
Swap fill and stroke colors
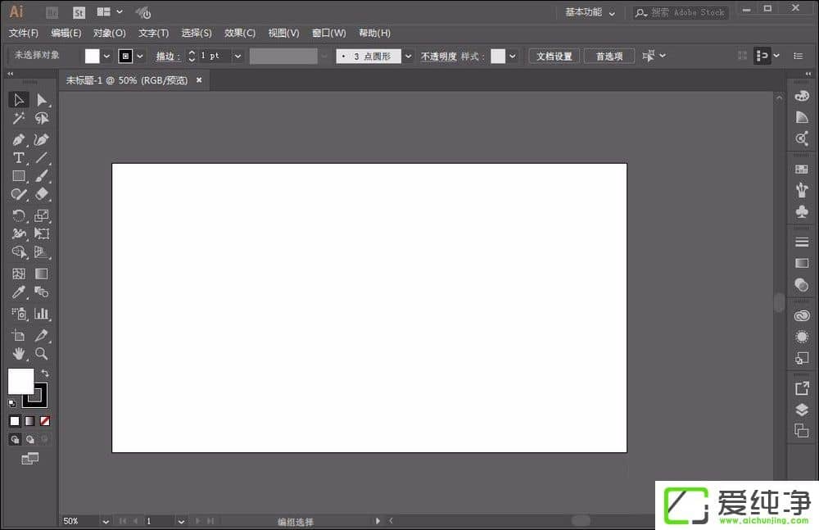pyautogui.click(x=45, y=374)
